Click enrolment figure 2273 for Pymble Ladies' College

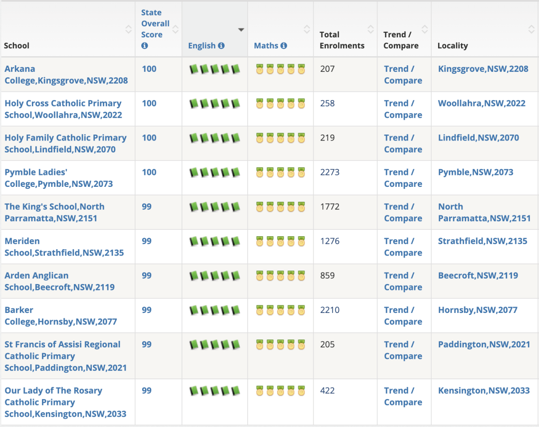(x=330, y=172)
